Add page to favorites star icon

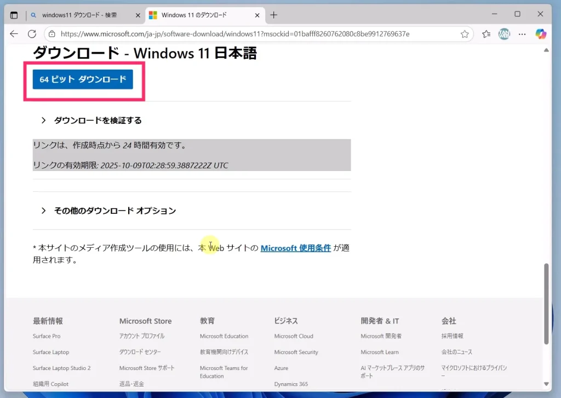[465, 34]
